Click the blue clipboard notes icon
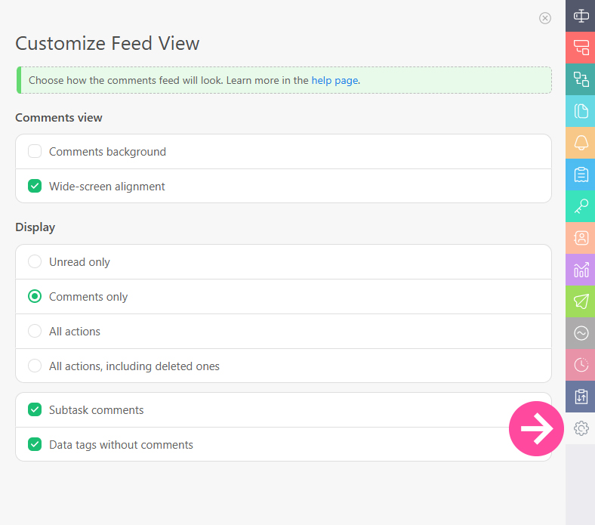Viewport: 595px width, 525px height. (581, 174)
